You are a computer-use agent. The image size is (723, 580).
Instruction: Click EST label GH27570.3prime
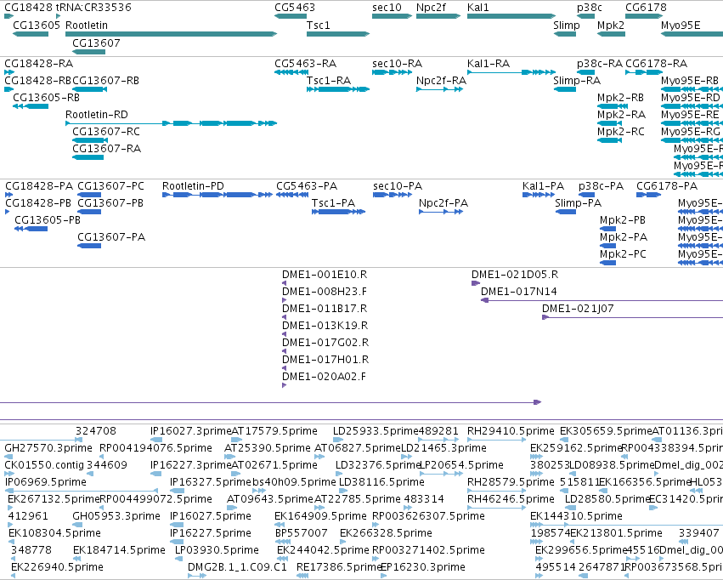[x=48, y=448]
